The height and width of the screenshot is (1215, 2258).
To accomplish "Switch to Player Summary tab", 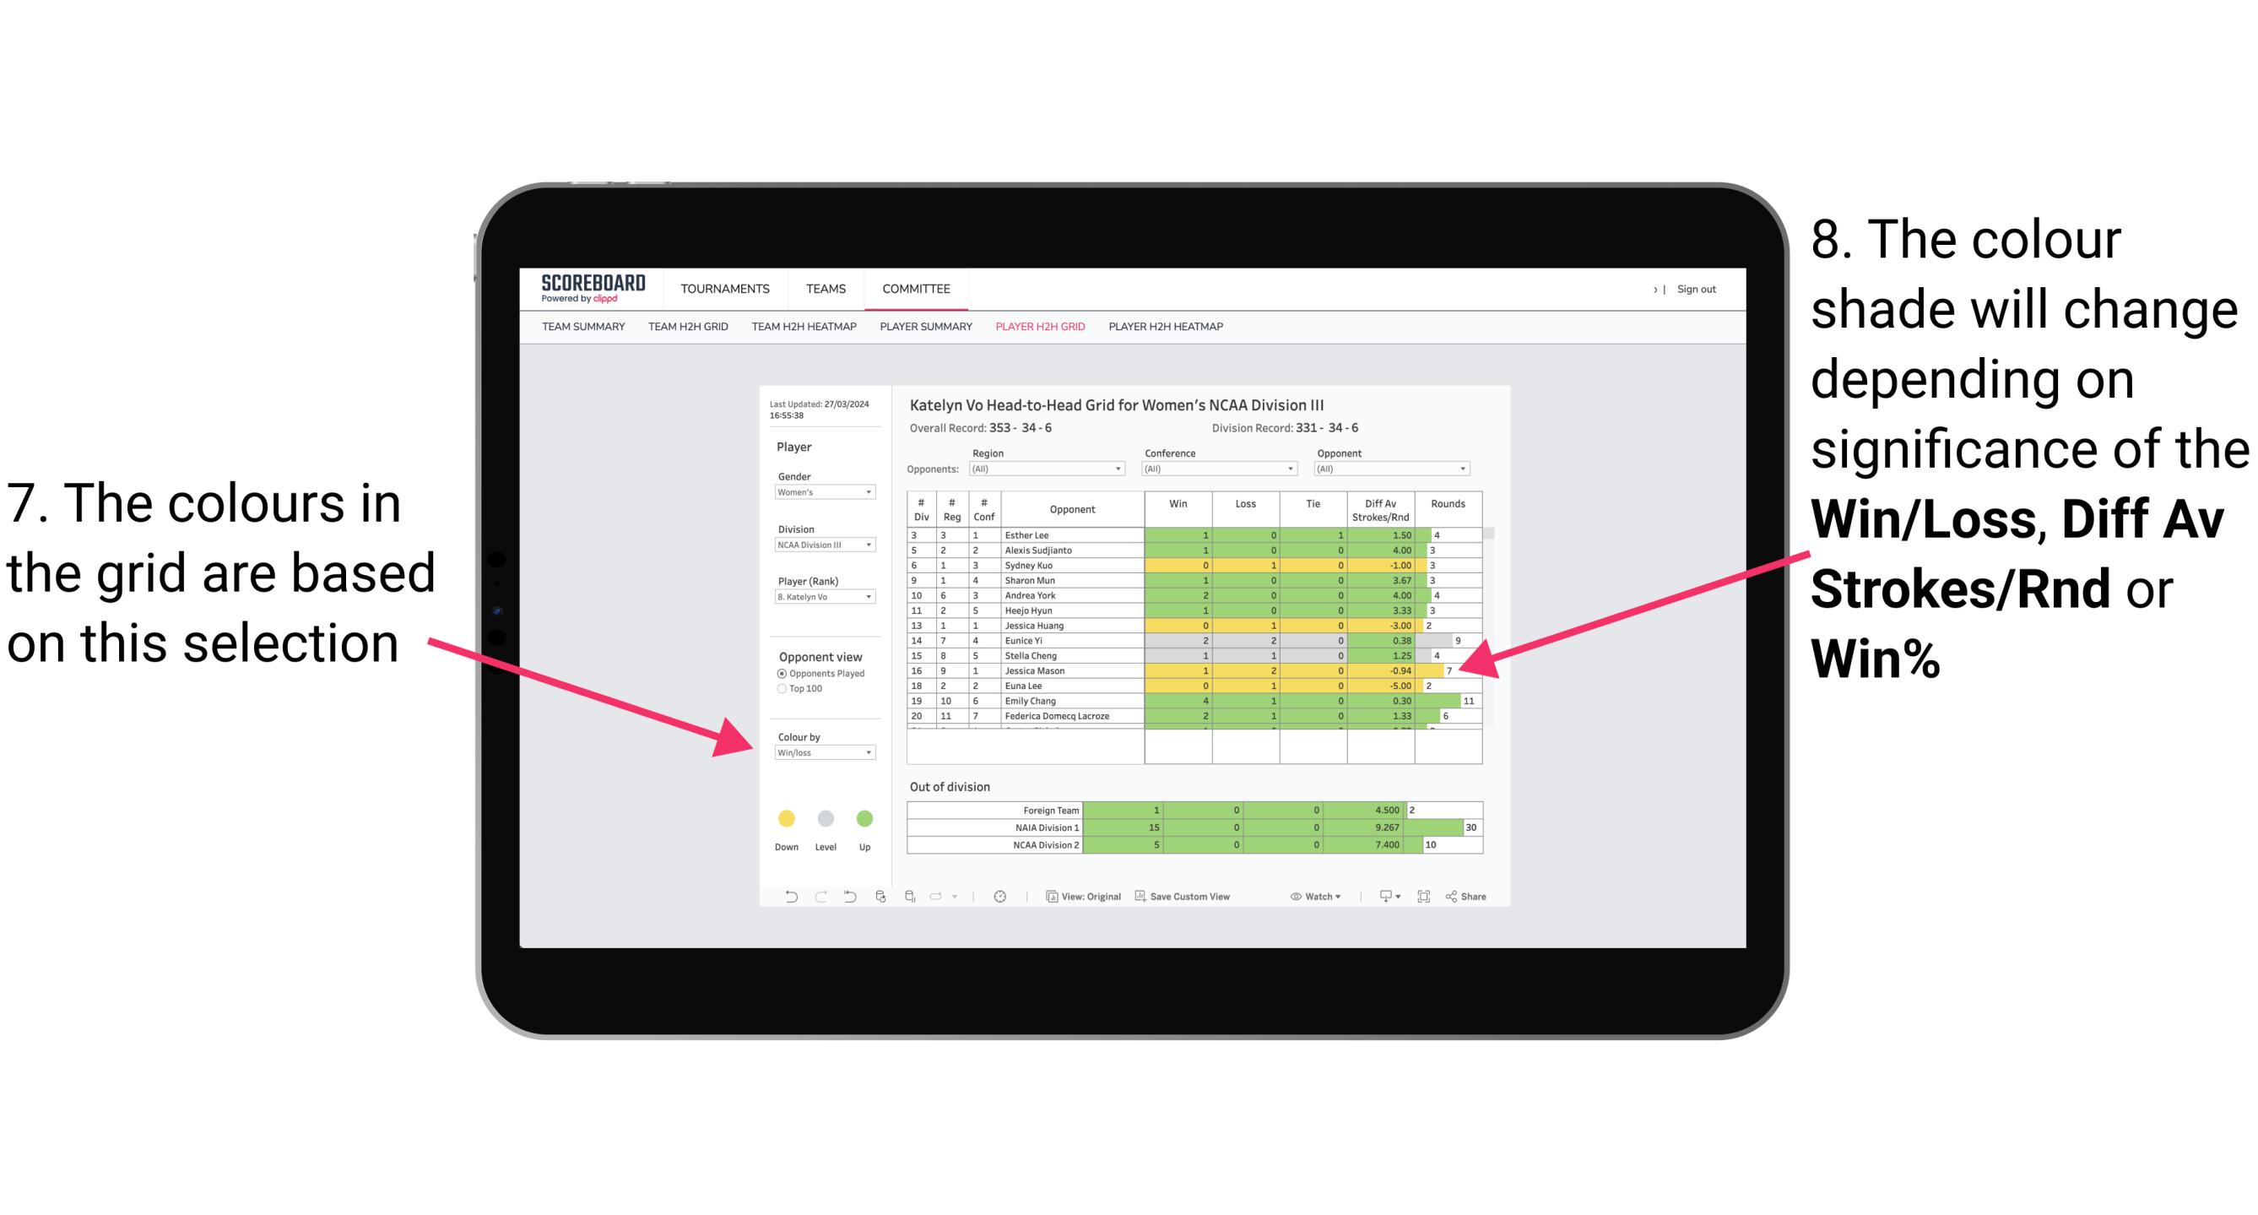I will coord(924,331).
